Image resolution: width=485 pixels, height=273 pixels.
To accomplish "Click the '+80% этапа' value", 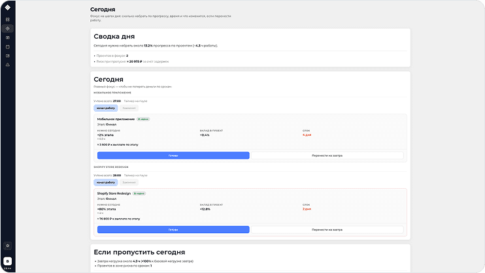I will [x=107, y=209].
